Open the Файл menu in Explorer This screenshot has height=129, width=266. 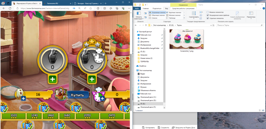click(x=137, y=8)
